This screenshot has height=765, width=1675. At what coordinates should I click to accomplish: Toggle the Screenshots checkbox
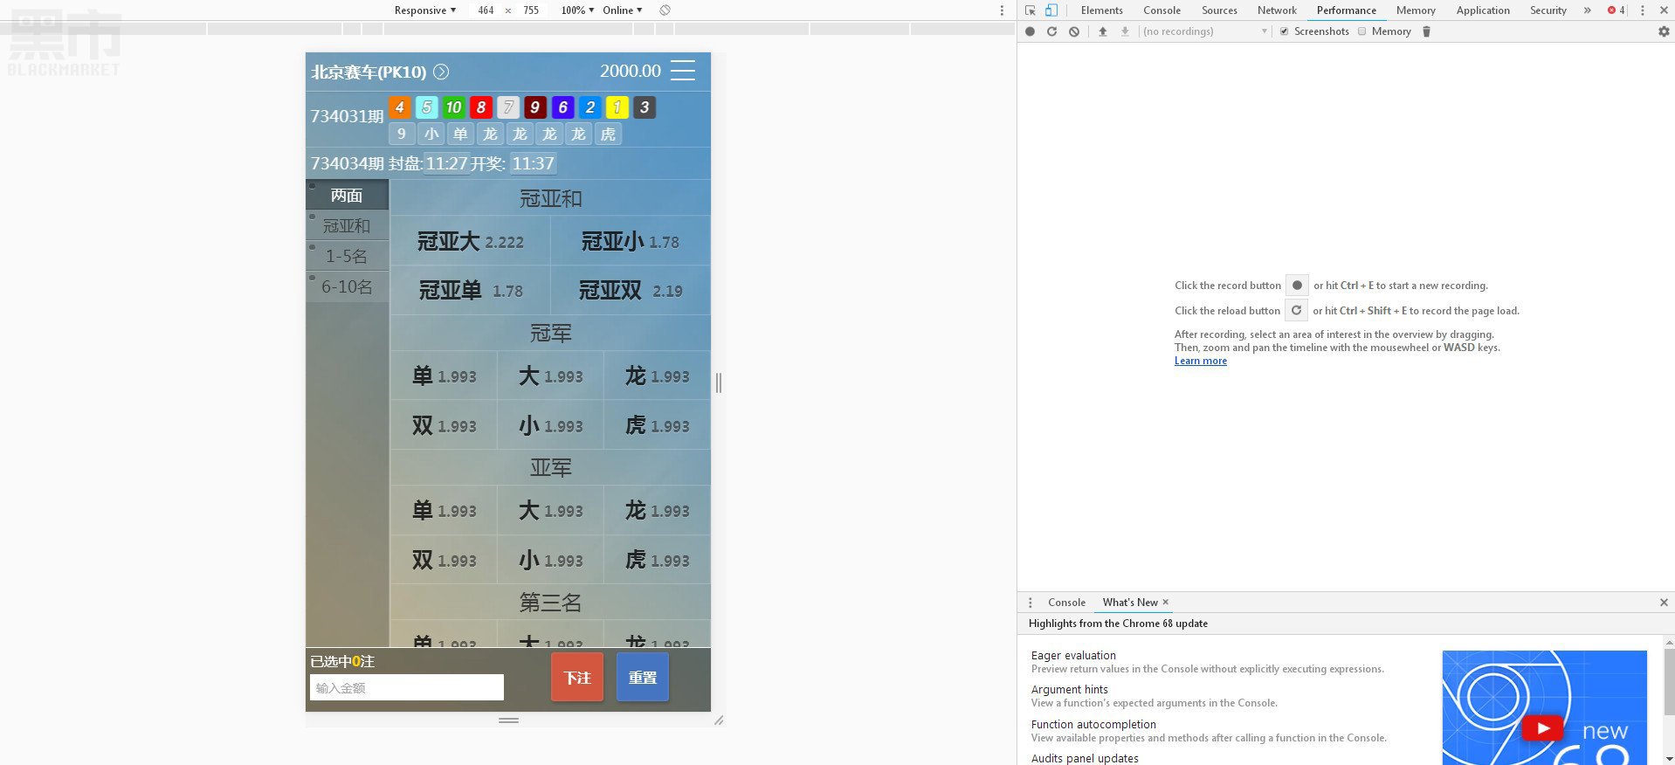1284,31
